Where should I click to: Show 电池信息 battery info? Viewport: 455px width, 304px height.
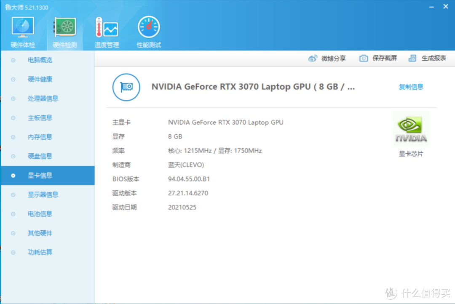pyautogui.click(x=40, y=214)
